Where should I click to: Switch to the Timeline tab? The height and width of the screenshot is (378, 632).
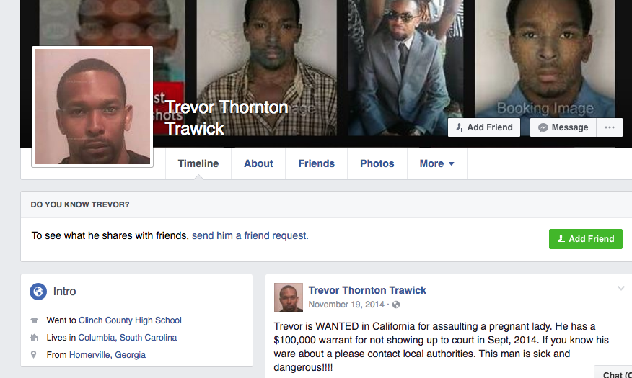coord(198,163)
